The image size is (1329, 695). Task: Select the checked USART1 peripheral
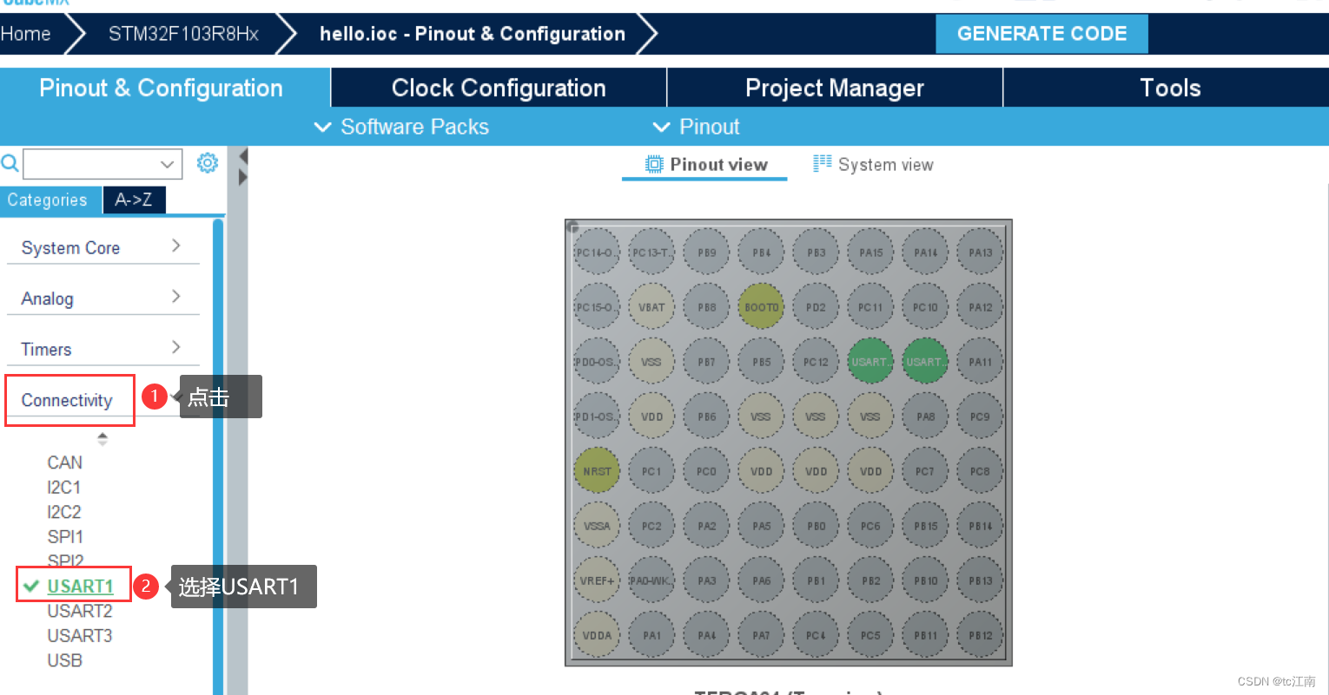(x=80, y=587)
